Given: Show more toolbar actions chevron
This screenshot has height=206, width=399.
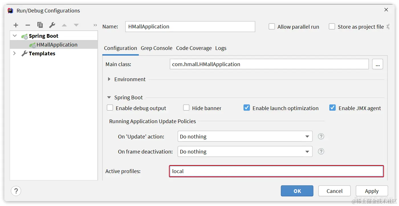Looking at the screenshot, I should pos(95,25).
